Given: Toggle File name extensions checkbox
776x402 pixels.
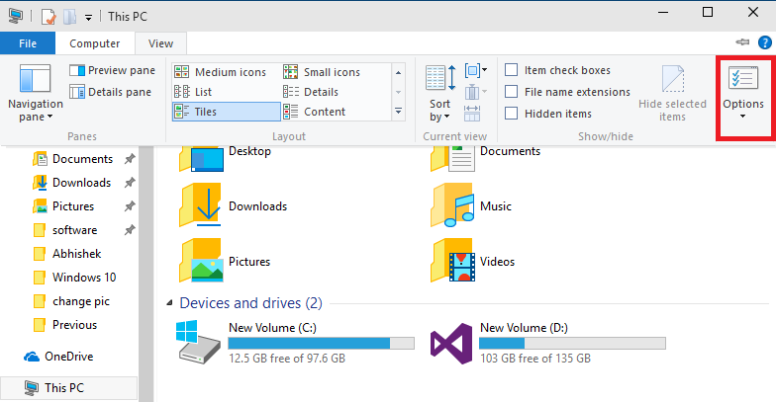Looking at the screenshot, I should point(512,92).
